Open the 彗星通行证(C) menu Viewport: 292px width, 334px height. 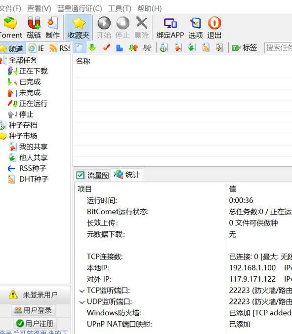80,8
